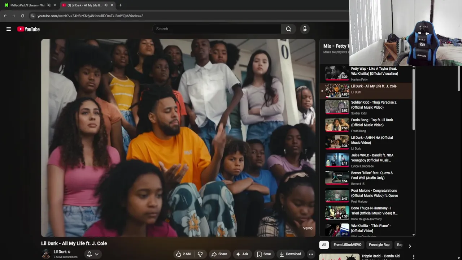Play Berner Nice feat. Quavo

(366, 178)
